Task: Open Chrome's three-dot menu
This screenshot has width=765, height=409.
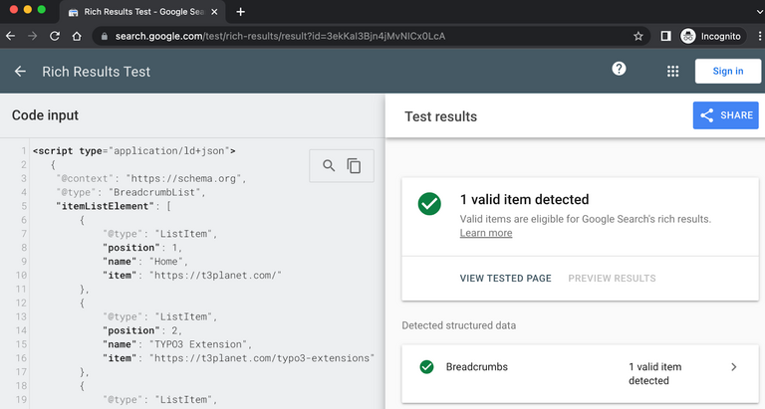Action: click(754, 36)
